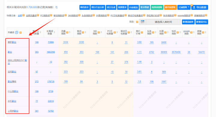Screen dimensions: 216x117
Task: Click the 需求图谱 button
Action: pos(145,7)
